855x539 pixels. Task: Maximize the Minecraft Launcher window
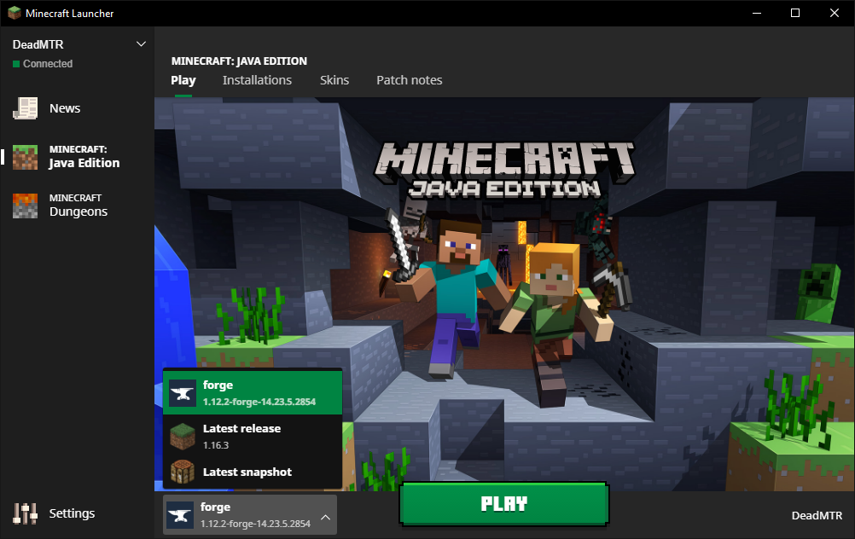click(x=795, y=13)
